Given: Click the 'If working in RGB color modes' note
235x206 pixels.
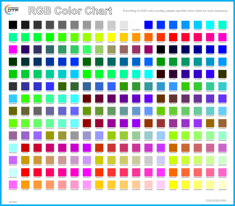Looking at the screenshot, I should [x=175, y=11].
